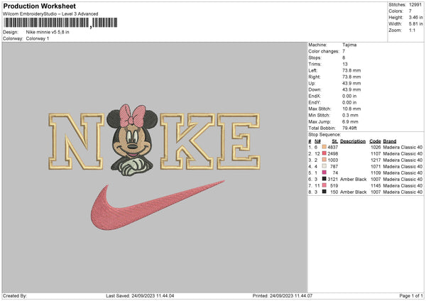
Task: Click the EndX value
Action: pos(349,96)
